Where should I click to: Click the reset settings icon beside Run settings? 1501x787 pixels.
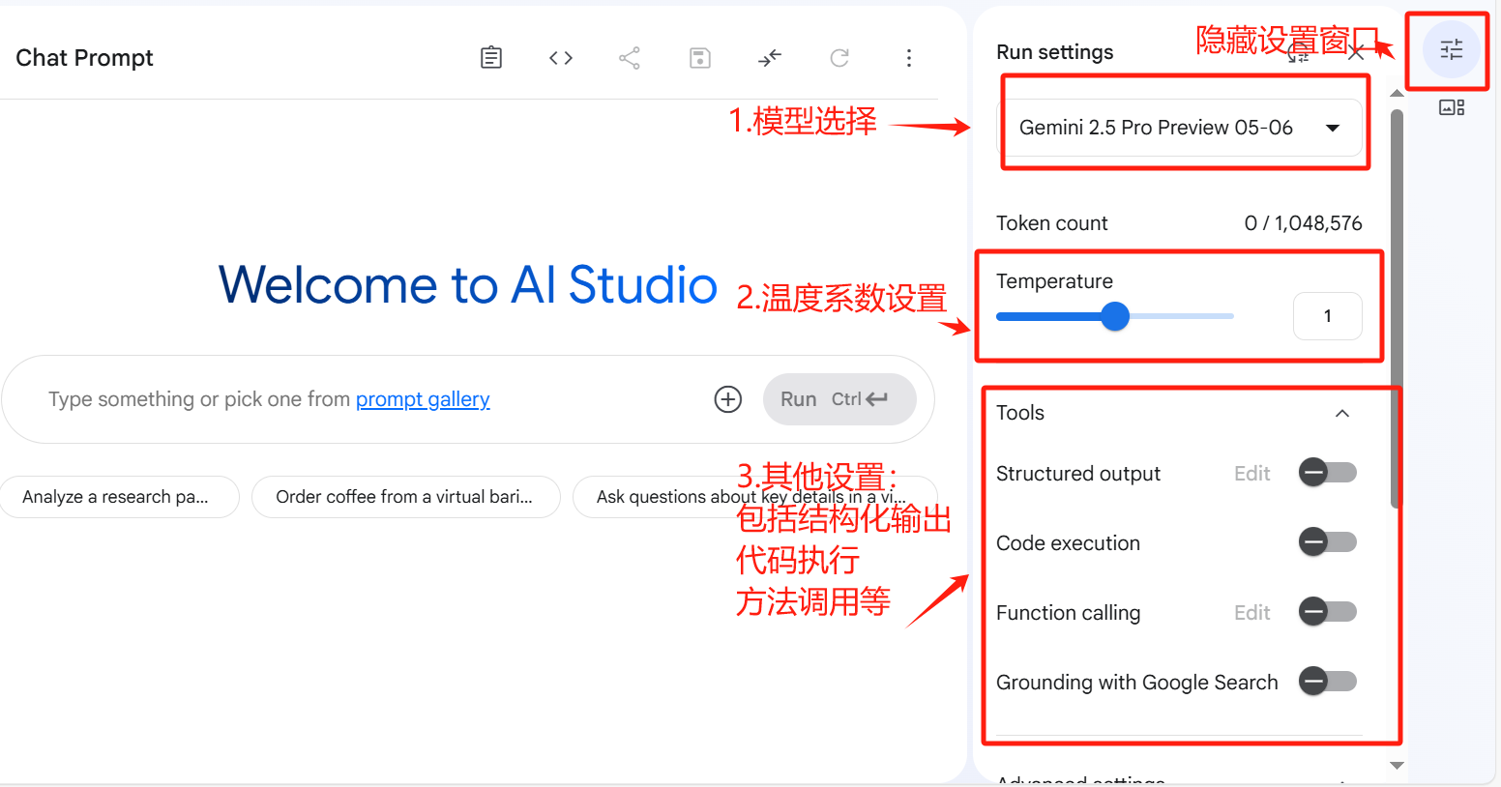(x=1299, y=53)
